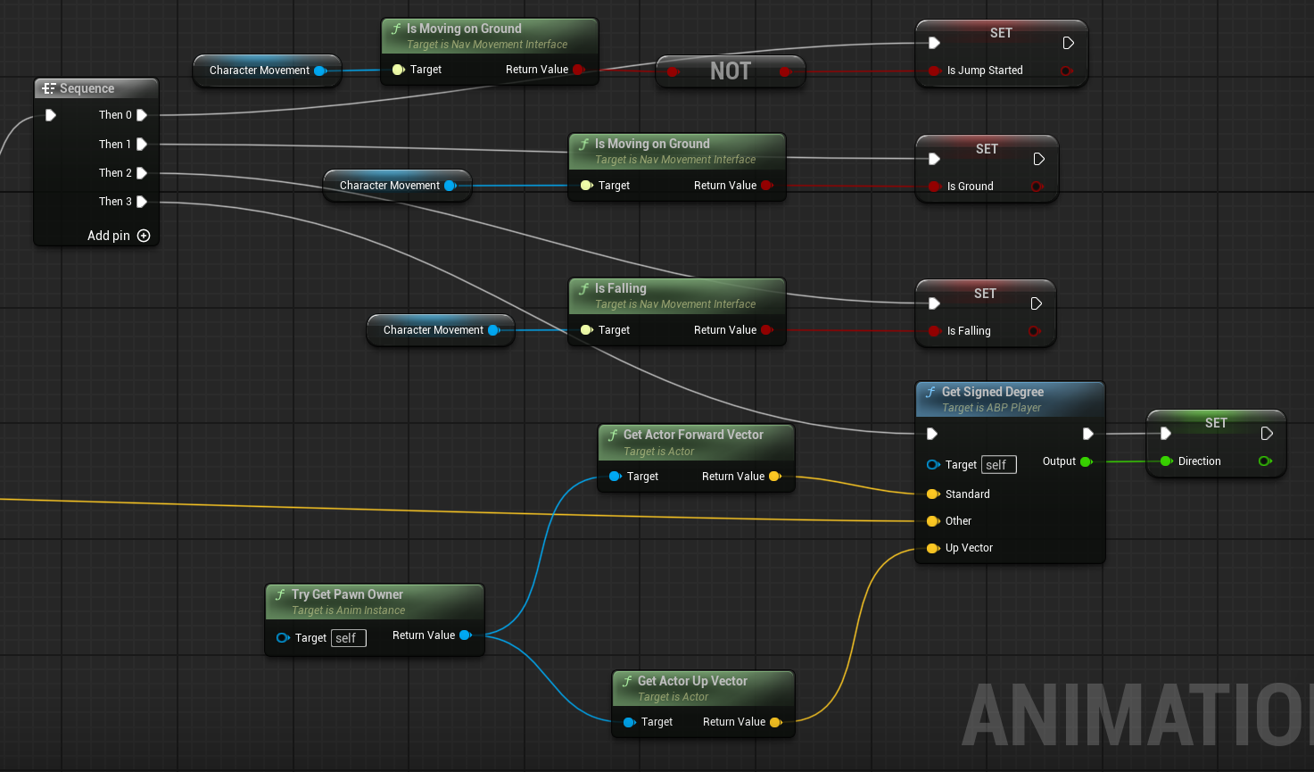Viewport: 1314px width, 772px height.
Task: Select the SET Is Jump Started node header
Action: (1002, 33)
